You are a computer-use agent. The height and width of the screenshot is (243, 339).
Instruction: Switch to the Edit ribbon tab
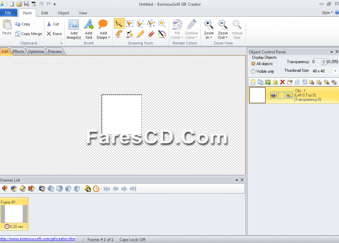(x=45, y=13)
